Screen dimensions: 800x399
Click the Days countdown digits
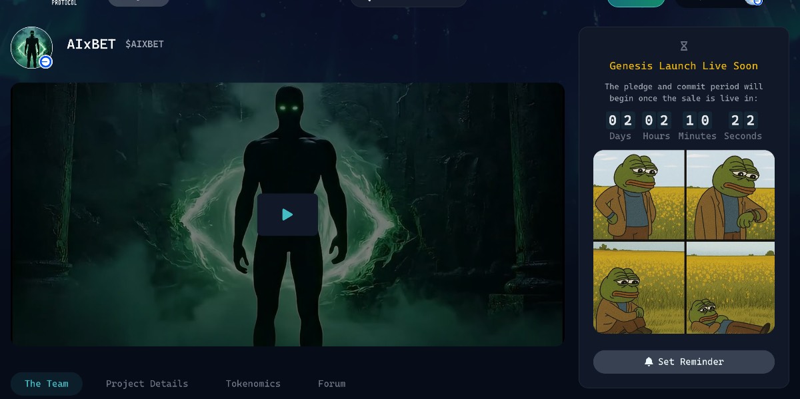pyautogui.click(x=620, y=121)
